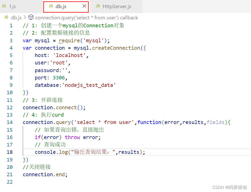
Task: Open the db.js breadcrumb dropdown
Action: pos(16,17)
